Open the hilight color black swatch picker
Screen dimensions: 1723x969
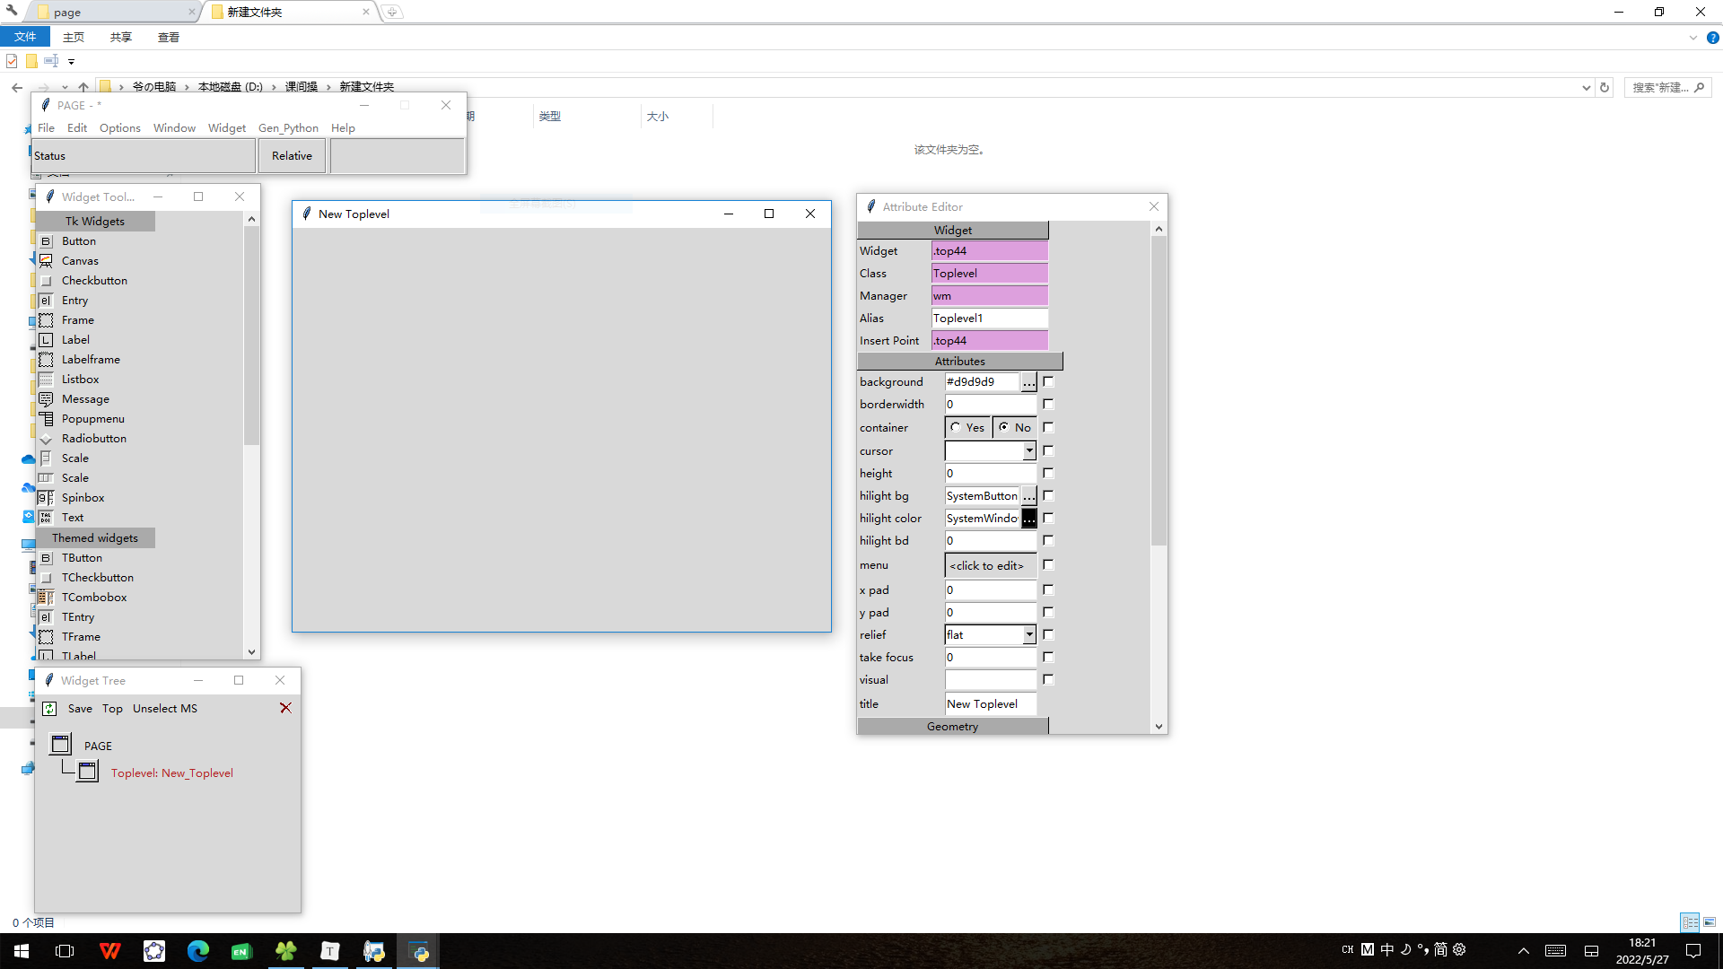coord(1028,519)
